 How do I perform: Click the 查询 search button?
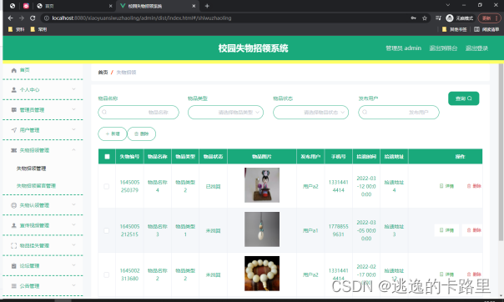[x=463, y=98]
